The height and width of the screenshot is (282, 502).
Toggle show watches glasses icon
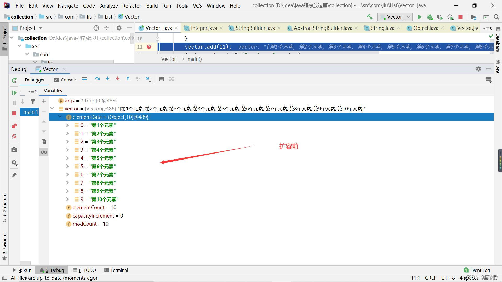pyautogui.click(x=44, y=152)
